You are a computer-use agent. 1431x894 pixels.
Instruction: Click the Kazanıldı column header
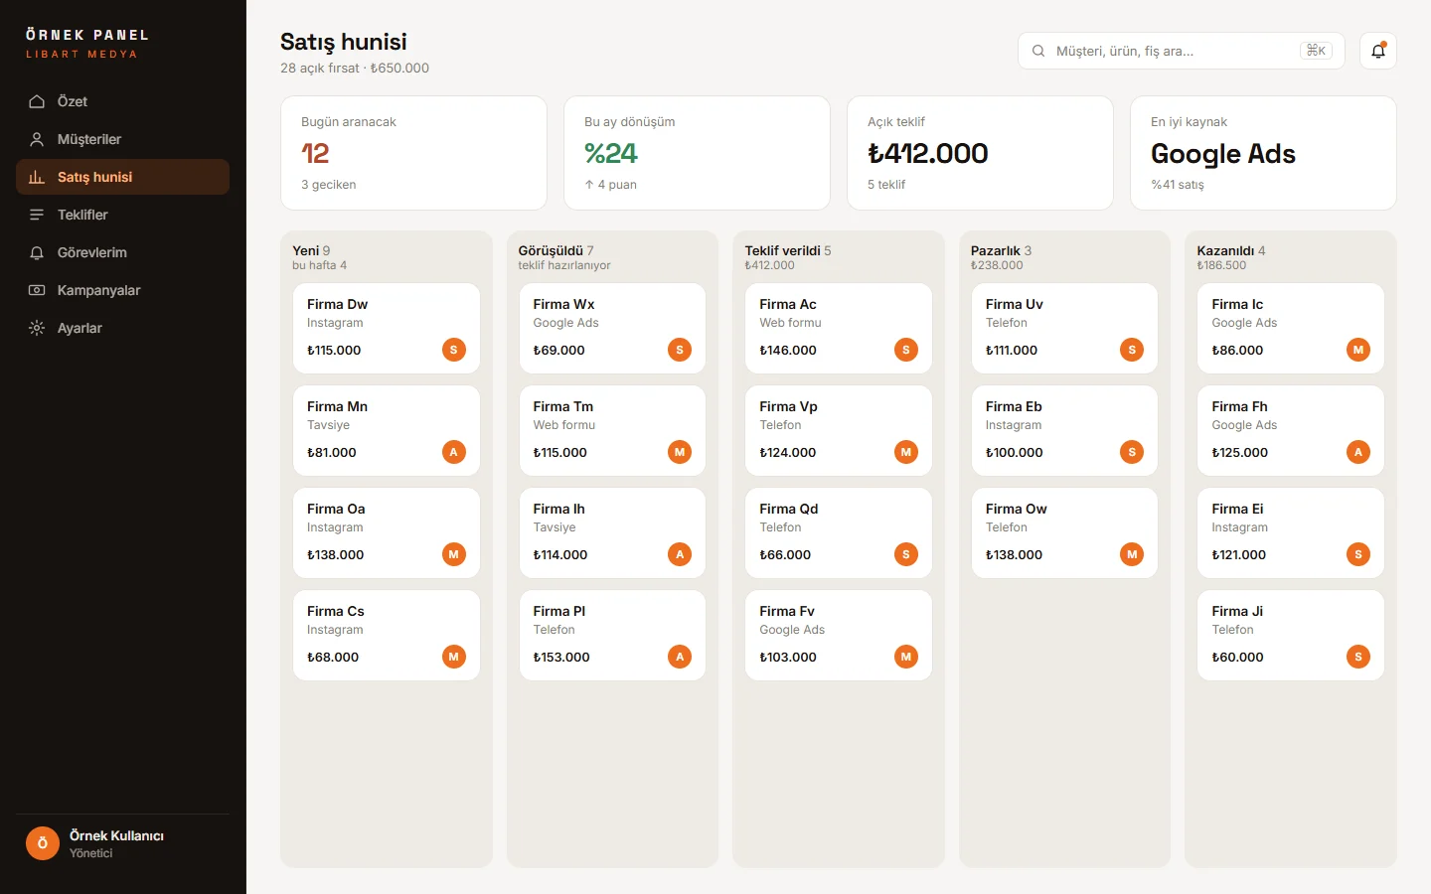pos(1231,250)
